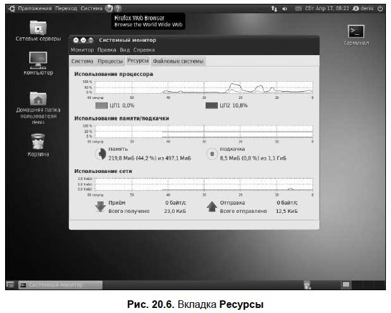391x313 pixels.
Task: Click the Всего получено label
Action: tap(129, 211)
